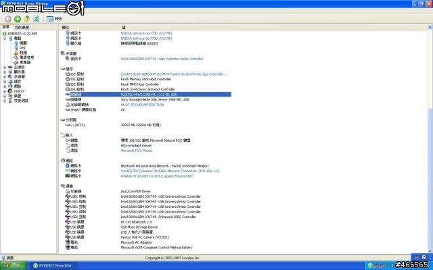Click the battery icon in the Microsoft AC Adapter row
The height and width of the screenshot is (270, 433).
click(68, 242)
